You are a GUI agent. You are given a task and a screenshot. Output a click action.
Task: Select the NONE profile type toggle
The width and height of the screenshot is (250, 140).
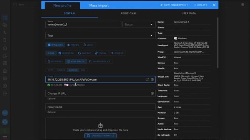click(x=51, y=53)
